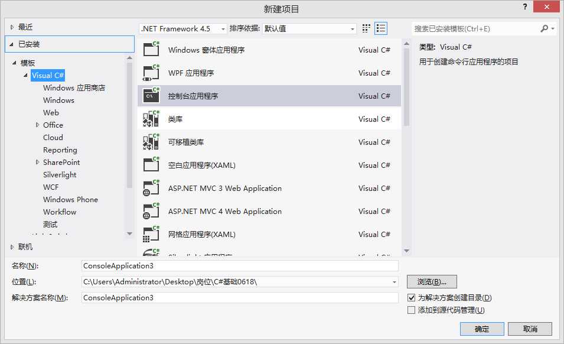Open the help question mark button
This screenshot has height=344, width=564.
point(525,7)
